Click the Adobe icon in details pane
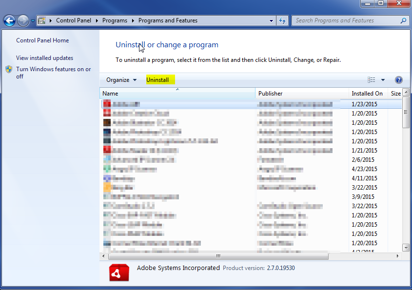This screenshot has width=412, height=290. (119, 272)
